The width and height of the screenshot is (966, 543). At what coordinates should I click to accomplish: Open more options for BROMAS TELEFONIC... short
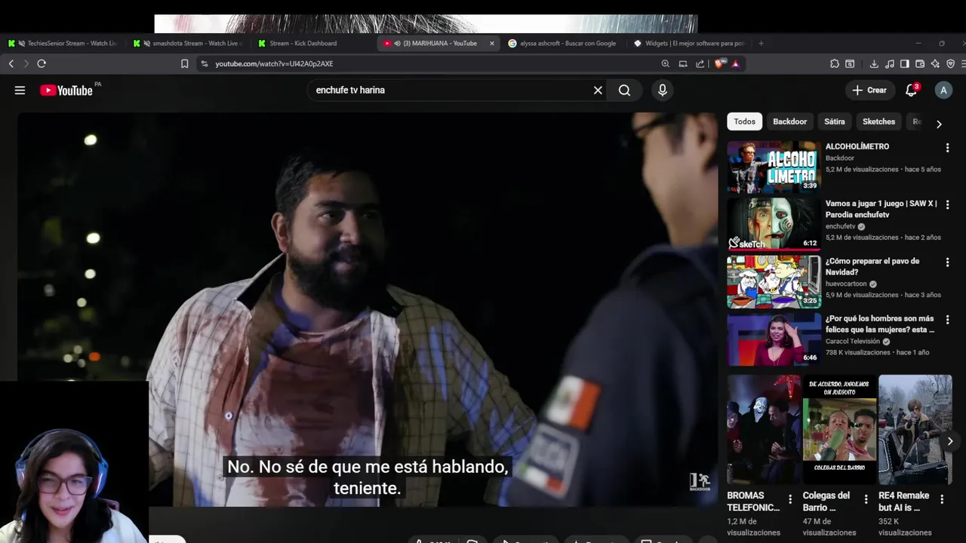[x=790, y=499]
